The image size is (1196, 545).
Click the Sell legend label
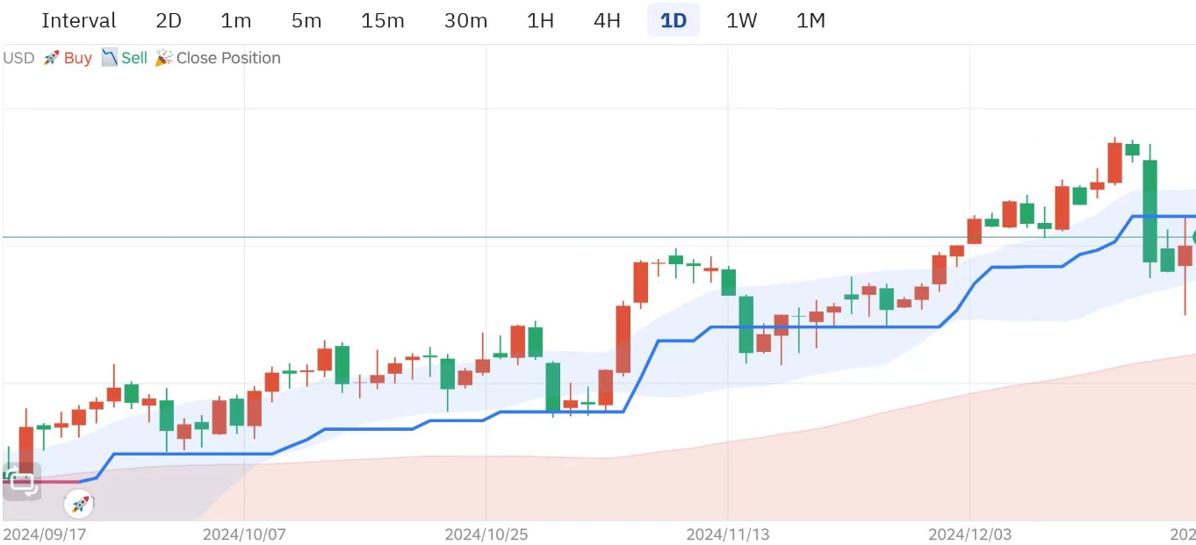coord(134,58)
